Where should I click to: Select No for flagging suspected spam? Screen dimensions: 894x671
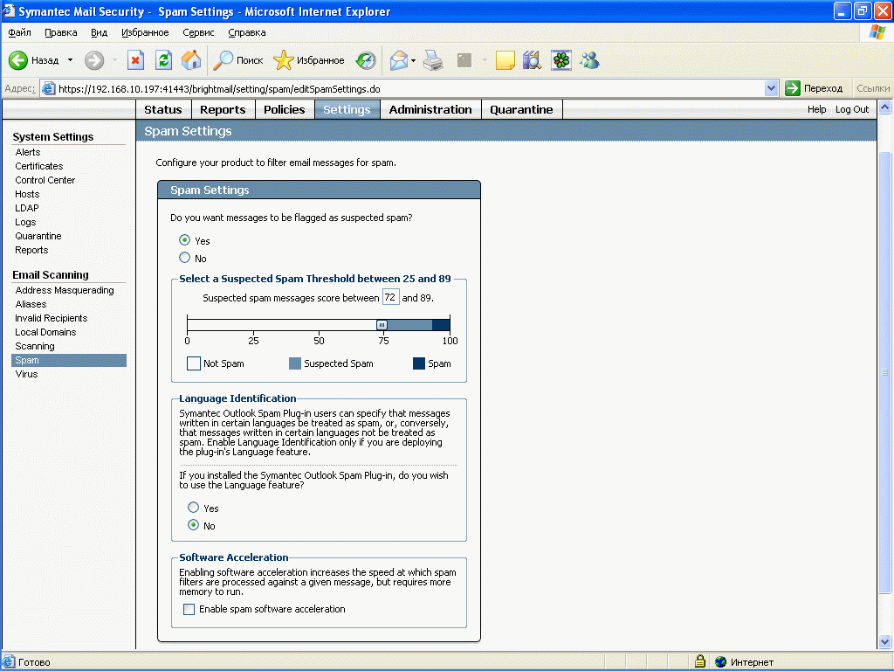coord(185,258)
